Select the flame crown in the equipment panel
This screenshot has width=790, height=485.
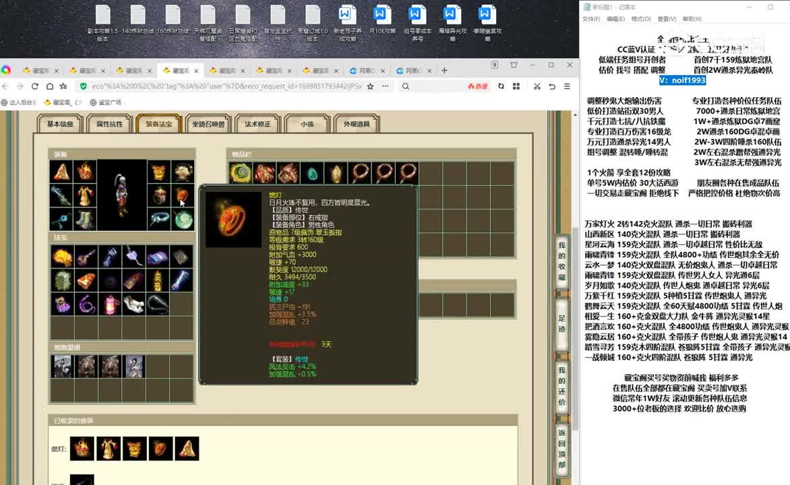(85, 172)
